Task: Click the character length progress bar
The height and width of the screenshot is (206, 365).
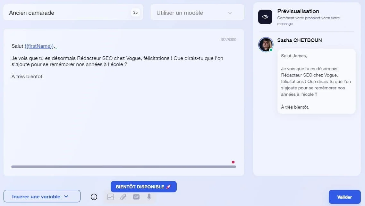Action: (123, 167)
